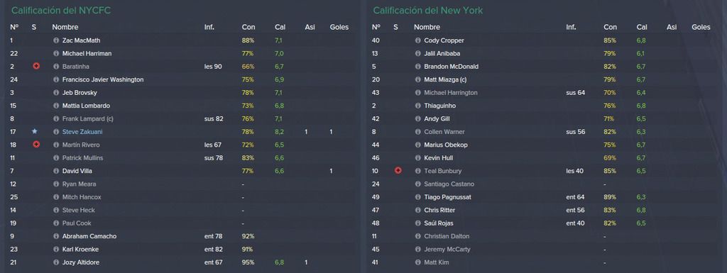This screenshot has height=273, width=727.
Task: Click the blue star icon beside Steve Zakuani
Action: coord(34,132)
